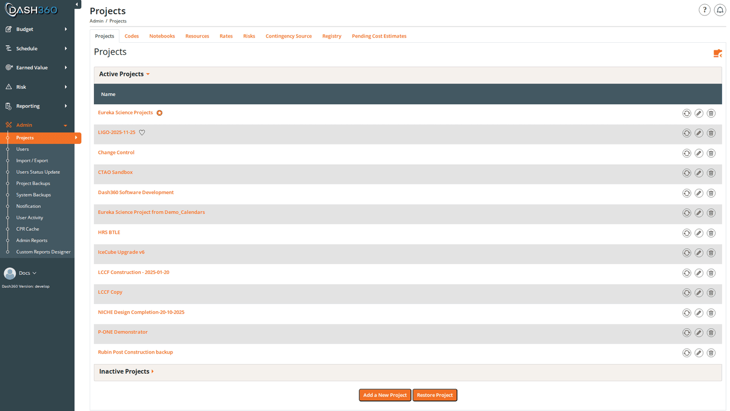
Task: Click refresh icon for Eureka Science Projects row
Action: (687, 113)
